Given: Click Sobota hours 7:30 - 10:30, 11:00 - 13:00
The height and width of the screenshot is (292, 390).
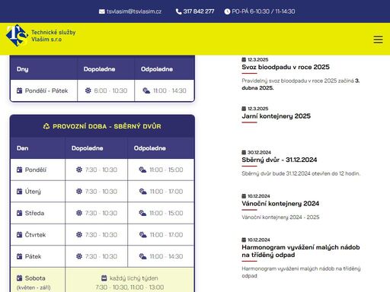Looking at the screenshot, I should tap(129, 287).
